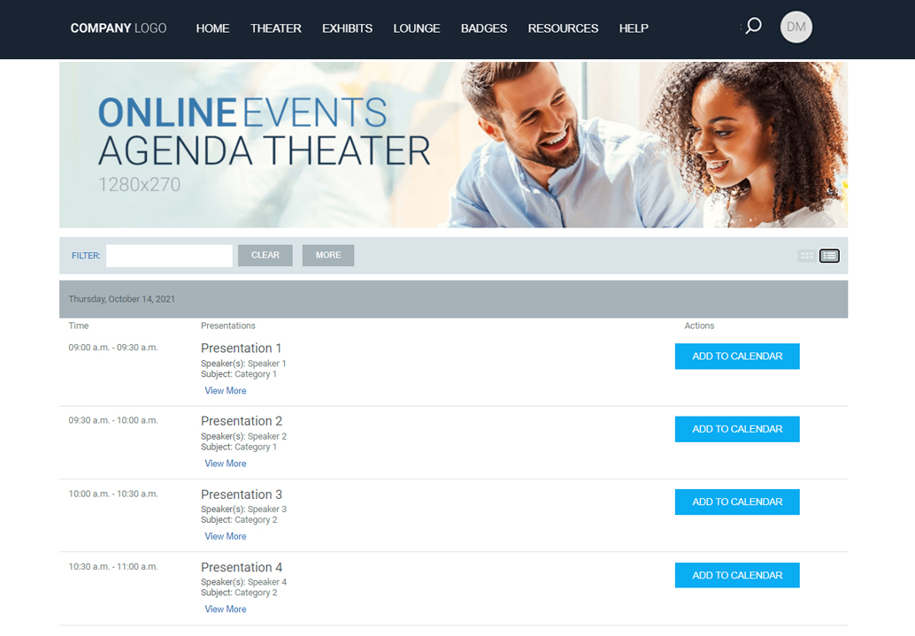Click the Time column header
Viewport: 915px width, 636px height.
(x=79, y=326)
